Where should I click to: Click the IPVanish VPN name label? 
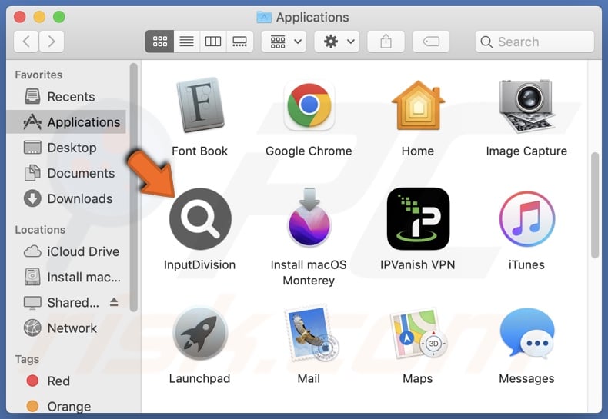(x=418, y=265)
